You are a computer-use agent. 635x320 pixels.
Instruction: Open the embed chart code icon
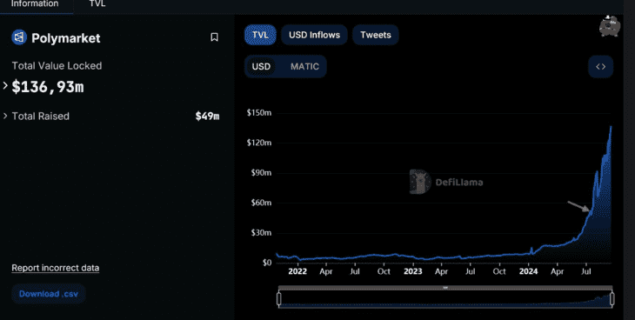pyautogui.click(x=600, y=66)
